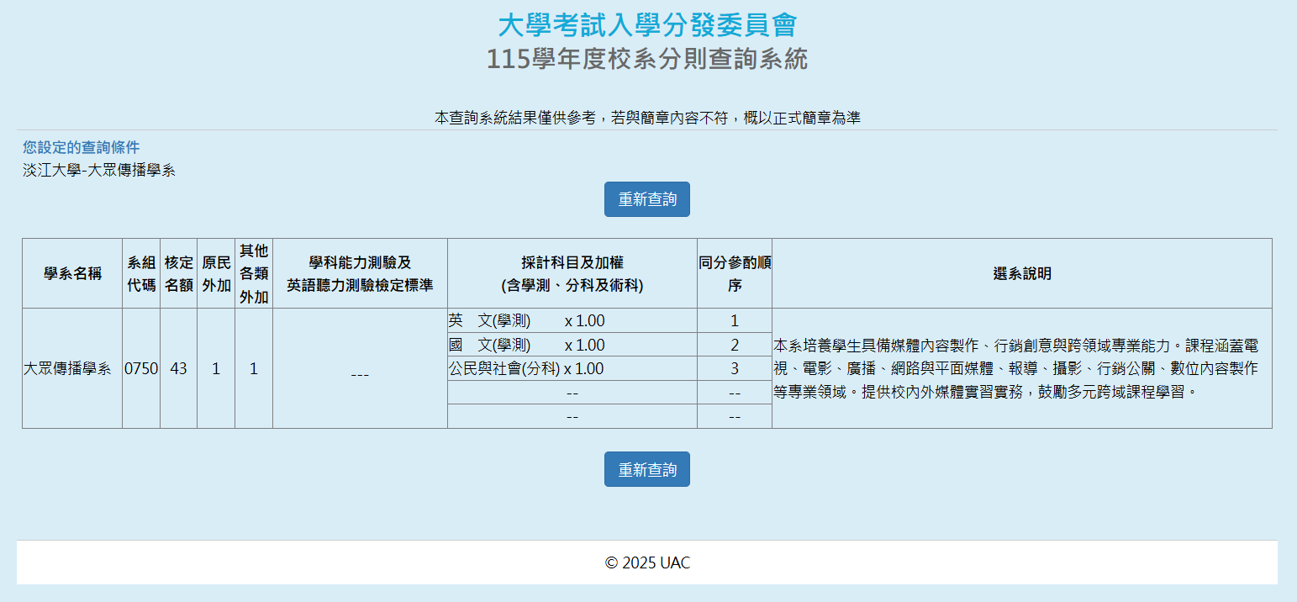Click the 您設定的查詢條件 heading
The image size is (1297, 602).
click(x=82, y=148)
